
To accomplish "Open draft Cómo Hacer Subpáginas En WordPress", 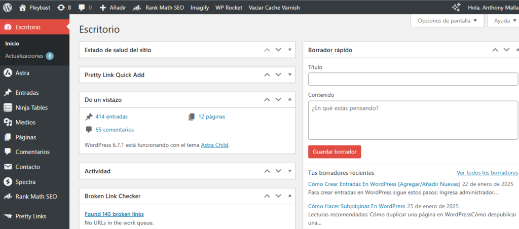I will (x=356, y=206).
